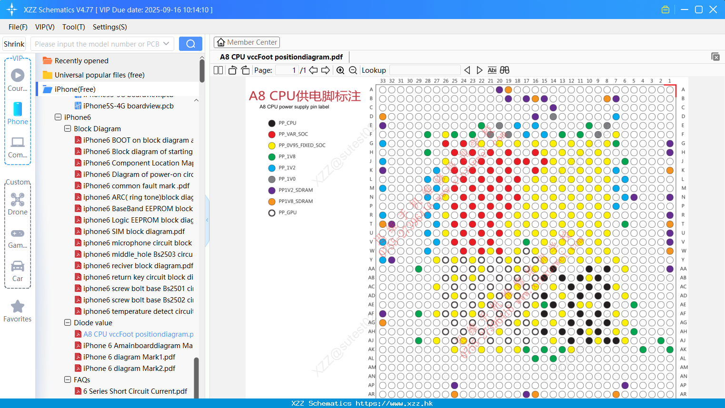Open the Drone category
The width and height of the screenshot is (725, 408).
click(x=18, y=204)
